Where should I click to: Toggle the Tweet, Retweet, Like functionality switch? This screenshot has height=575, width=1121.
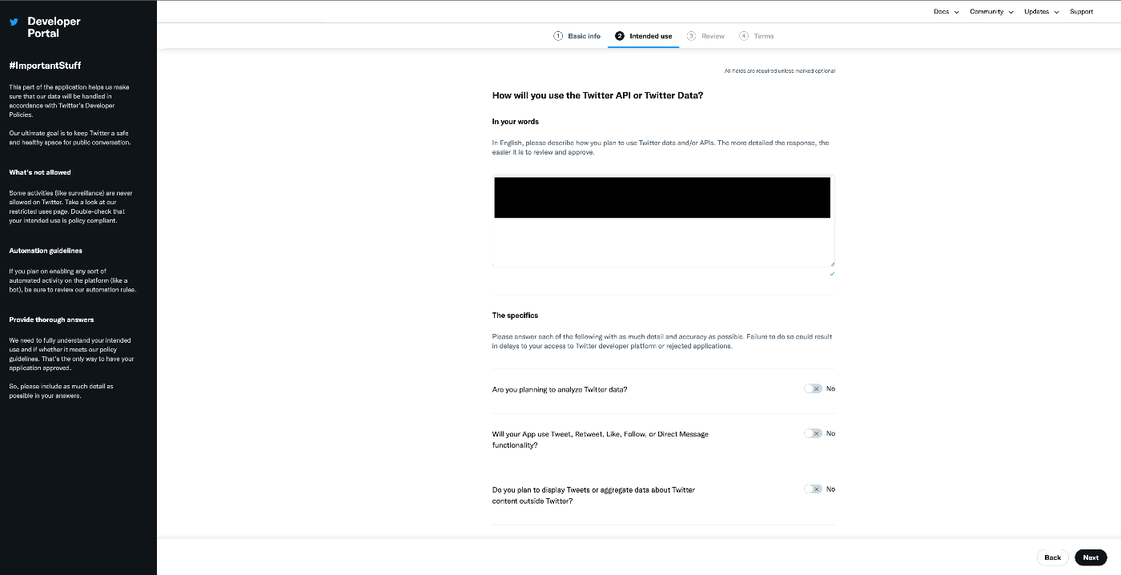click(x=814, y=433)
